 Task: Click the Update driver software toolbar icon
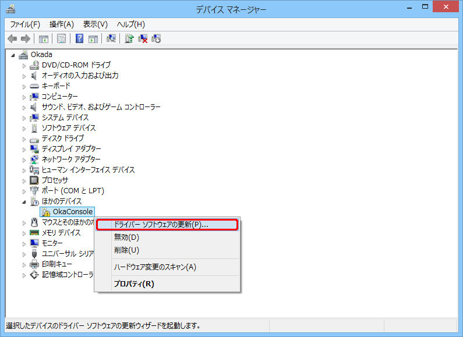[129, 38]
